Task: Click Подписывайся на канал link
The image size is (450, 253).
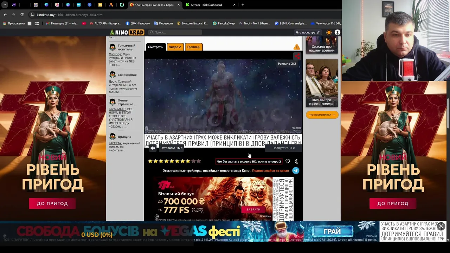Action: coord(270,171)
